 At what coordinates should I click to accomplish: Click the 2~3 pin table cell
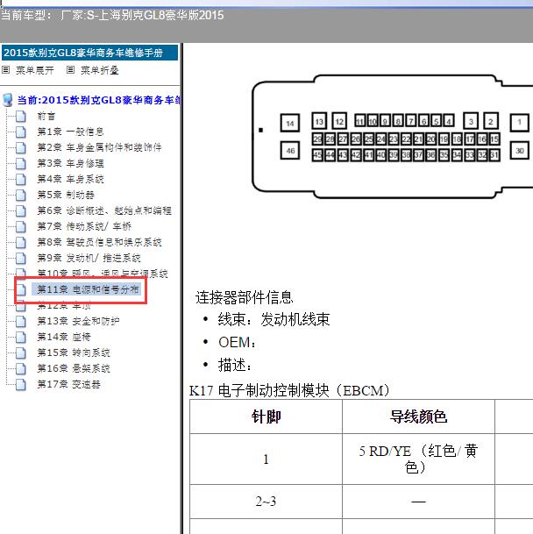point(266,502)
